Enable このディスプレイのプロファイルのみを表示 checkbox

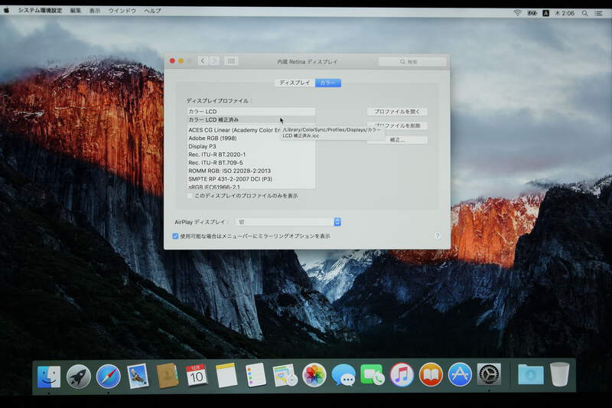[x=190, y=196]
